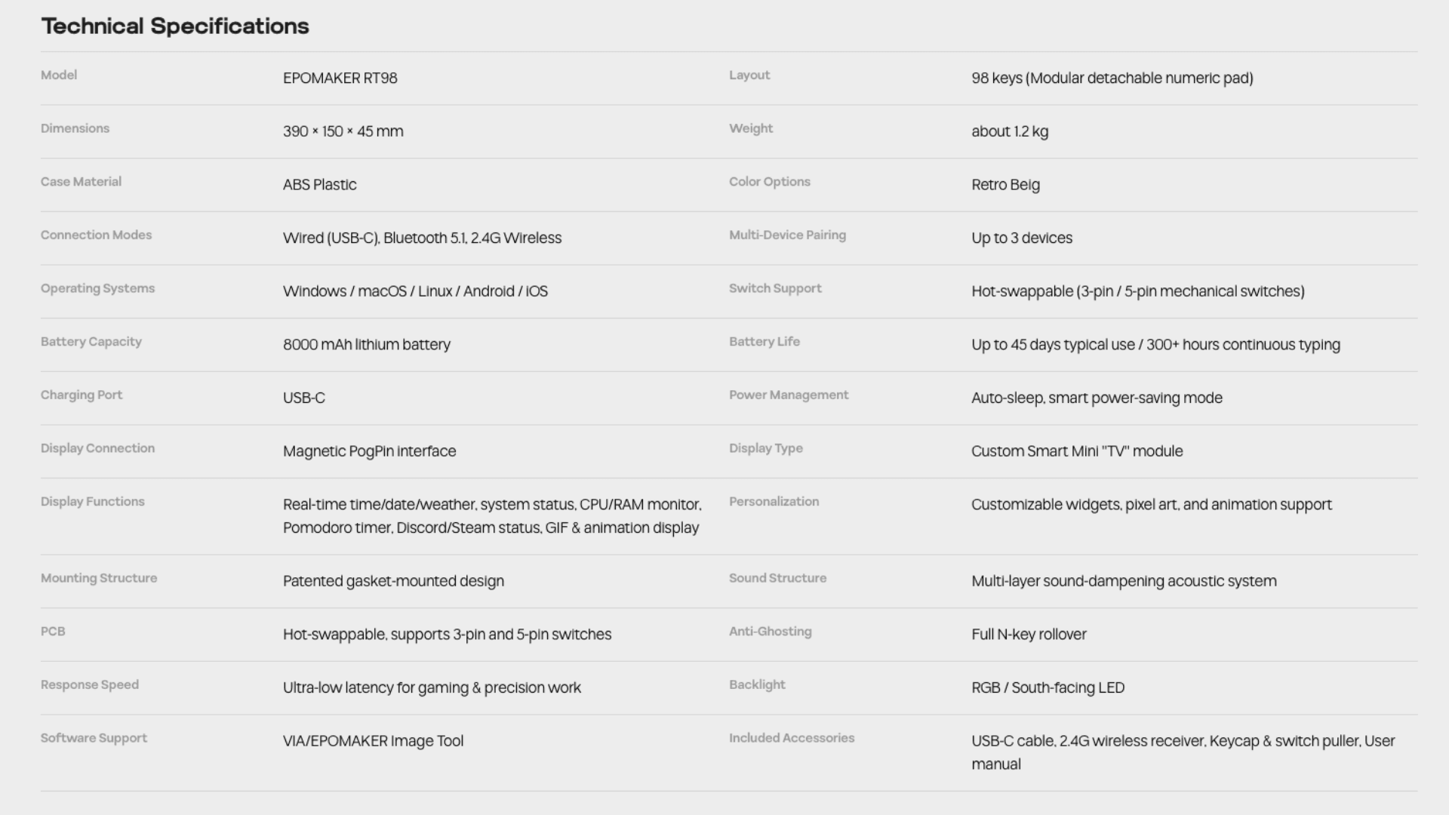This screenshot has width=1449, height=815.
Task: Select the ABS Plastic case material text
Action: point(319,185)
